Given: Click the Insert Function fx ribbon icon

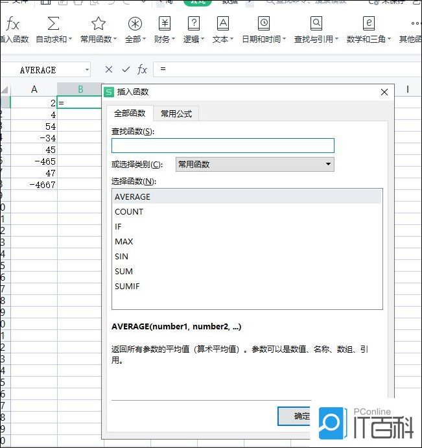Looking at the screenshot, I should 12,23.
